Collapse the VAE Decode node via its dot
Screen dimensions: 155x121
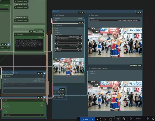(x=54, y=15)
